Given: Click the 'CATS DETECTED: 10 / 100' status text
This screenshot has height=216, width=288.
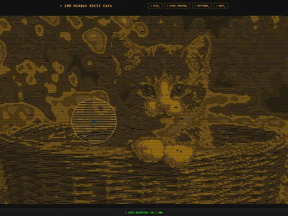Looking at the screenshot, I should [x=144, y=212].
